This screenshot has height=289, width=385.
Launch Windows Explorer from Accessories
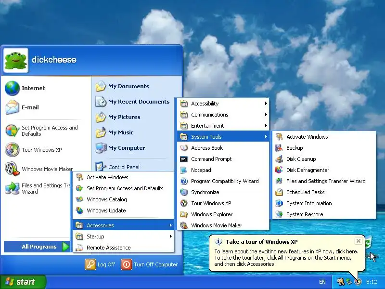pos(223,214)
